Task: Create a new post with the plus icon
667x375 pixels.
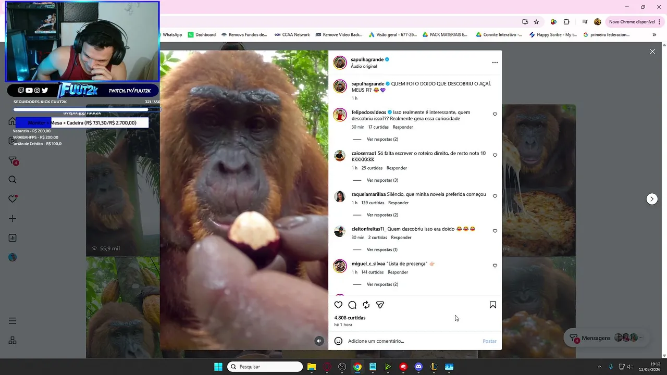Action: (x=13, y=219)
